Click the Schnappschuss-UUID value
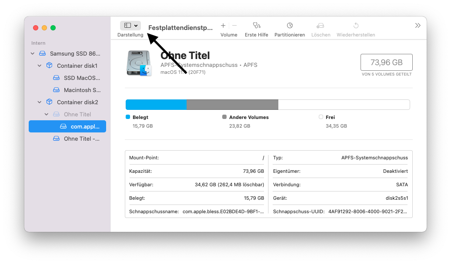Image resolution: width=451 pixels, height=264 pixels. [367, 212]
